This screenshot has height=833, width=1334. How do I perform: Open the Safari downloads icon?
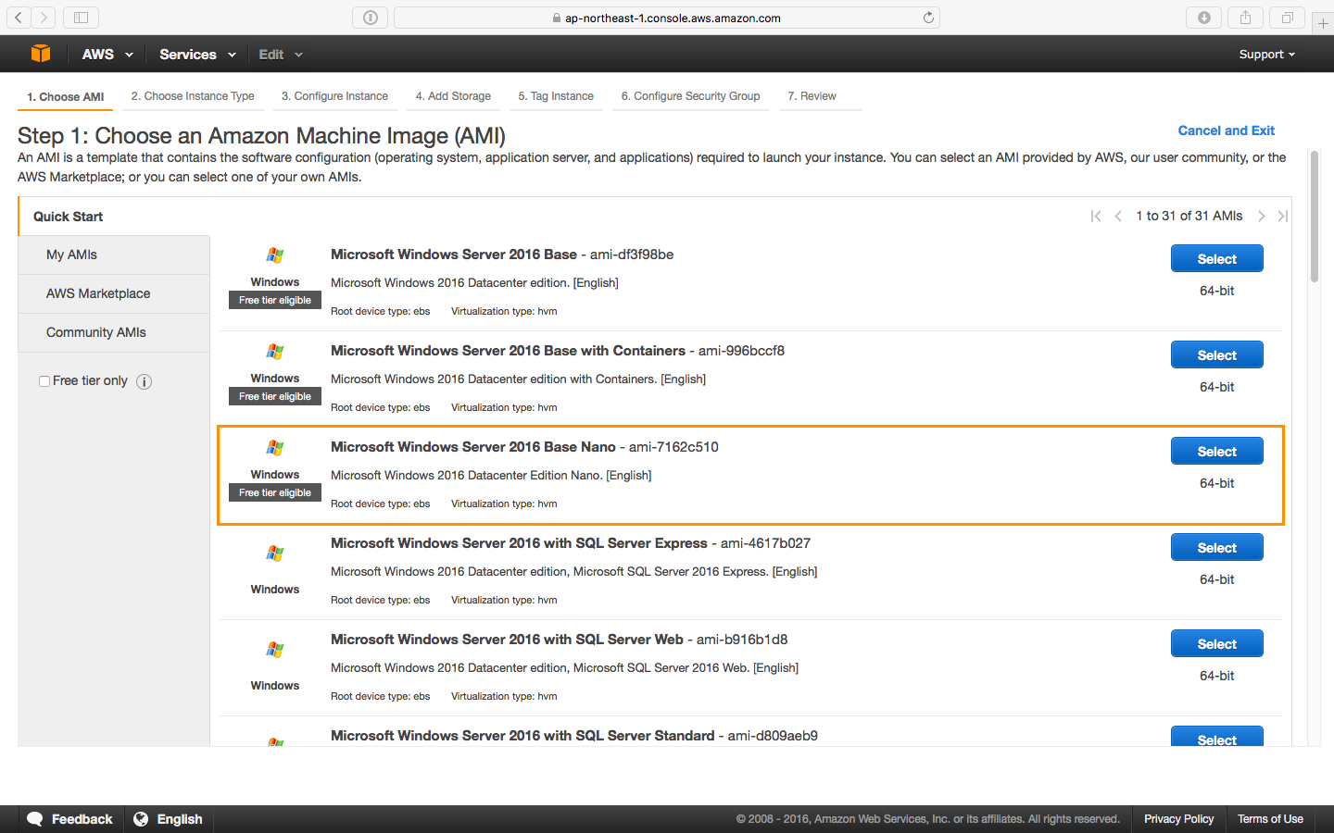click(1204, 18)
